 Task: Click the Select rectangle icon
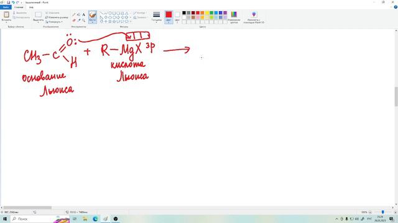point(39,15)
